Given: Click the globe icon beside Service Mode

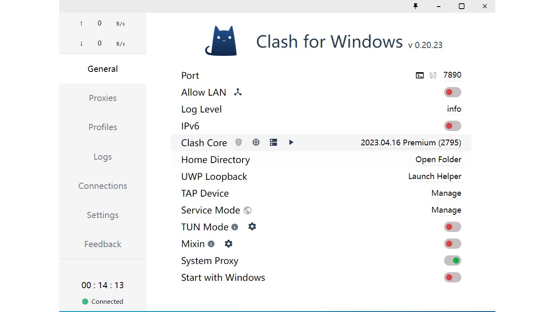Looking at the screenshot, I should click(247, 210).
